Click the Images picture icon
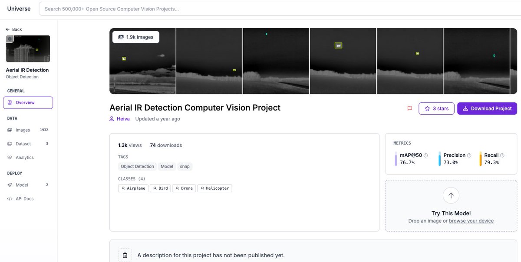This screenshot has height=262, width=521. (x=10, y=130)
